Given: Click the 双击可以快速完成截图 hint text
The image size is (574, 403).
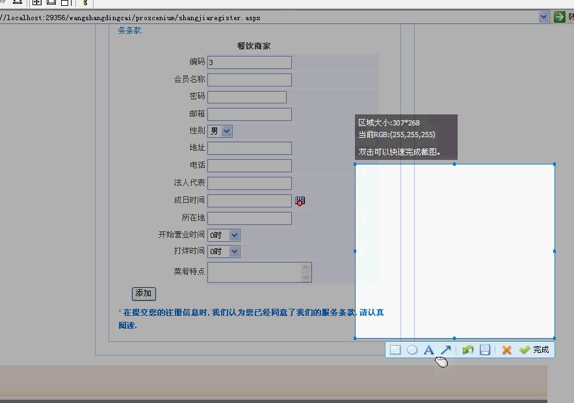Looking at the screenshot, I should (x=399, y=152).
